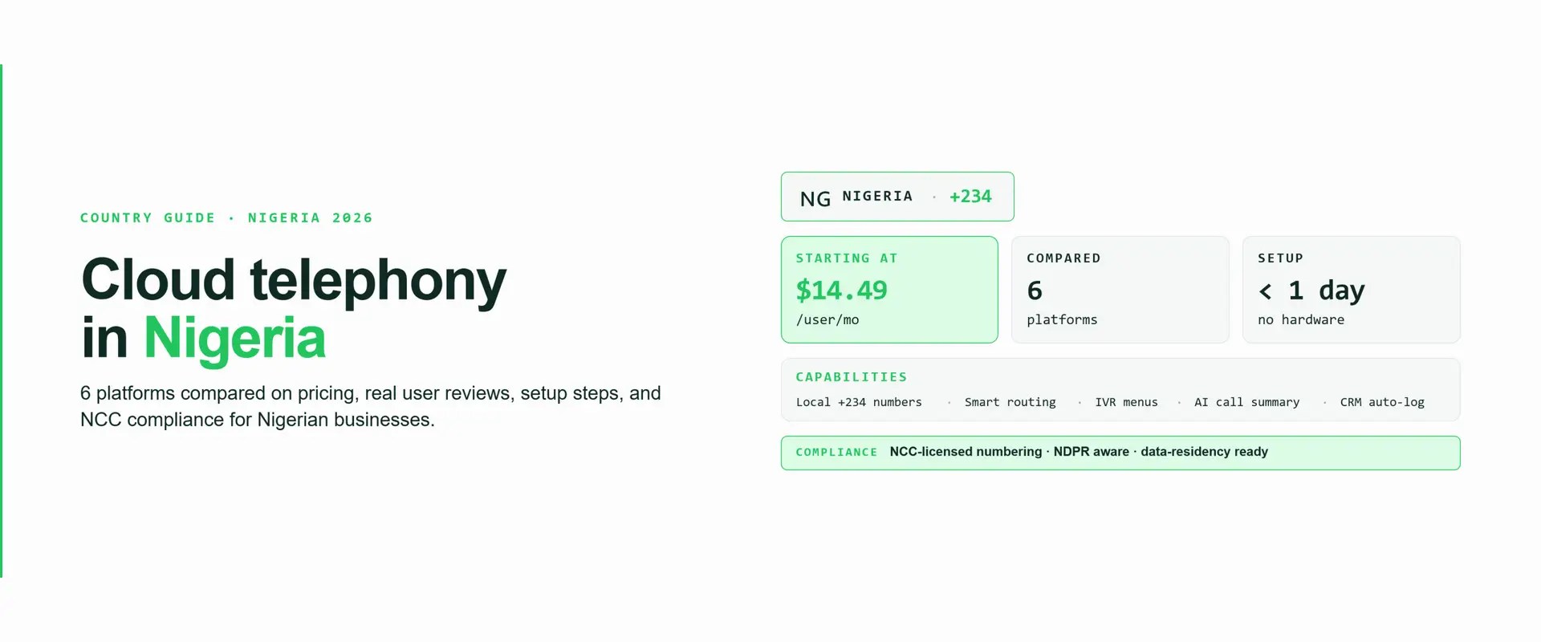Screen dimensions: 1541x642
Task: Click the 6 platforms compared description
Action: 371,406
